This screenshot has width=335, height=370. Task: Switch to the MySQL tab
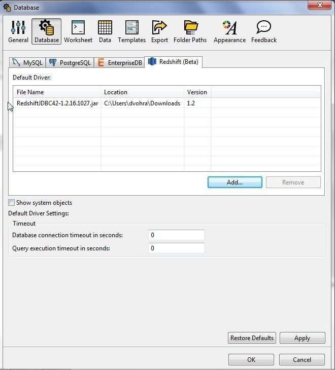click(27, 62)
